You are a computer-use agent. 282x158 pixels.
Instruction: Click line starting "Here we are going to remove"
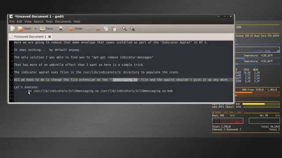point(111,43)
